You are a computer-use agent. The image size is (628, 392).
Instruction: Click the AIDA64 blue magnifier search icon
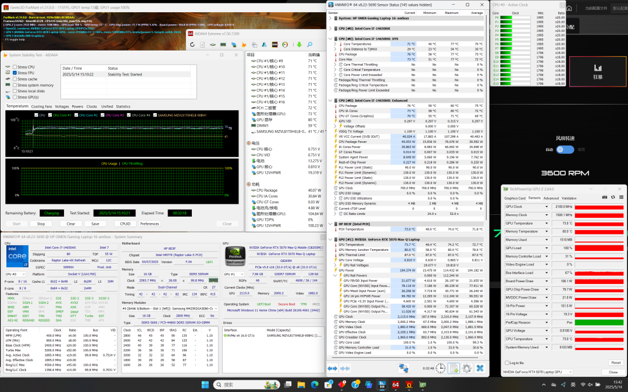(309, 44)
